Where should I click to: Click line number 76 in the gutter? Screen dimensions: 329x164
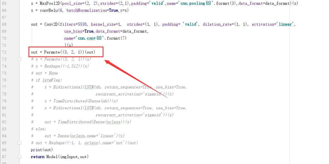(4, 80)
